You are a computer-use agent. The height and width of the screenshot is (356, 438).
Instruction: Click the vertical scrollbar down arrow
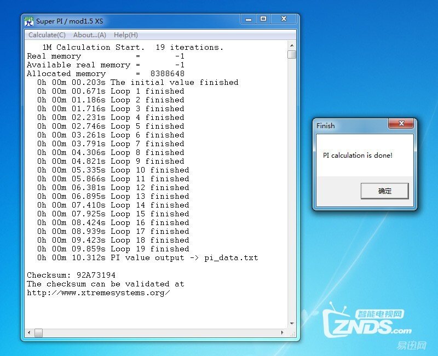[292, 324]
